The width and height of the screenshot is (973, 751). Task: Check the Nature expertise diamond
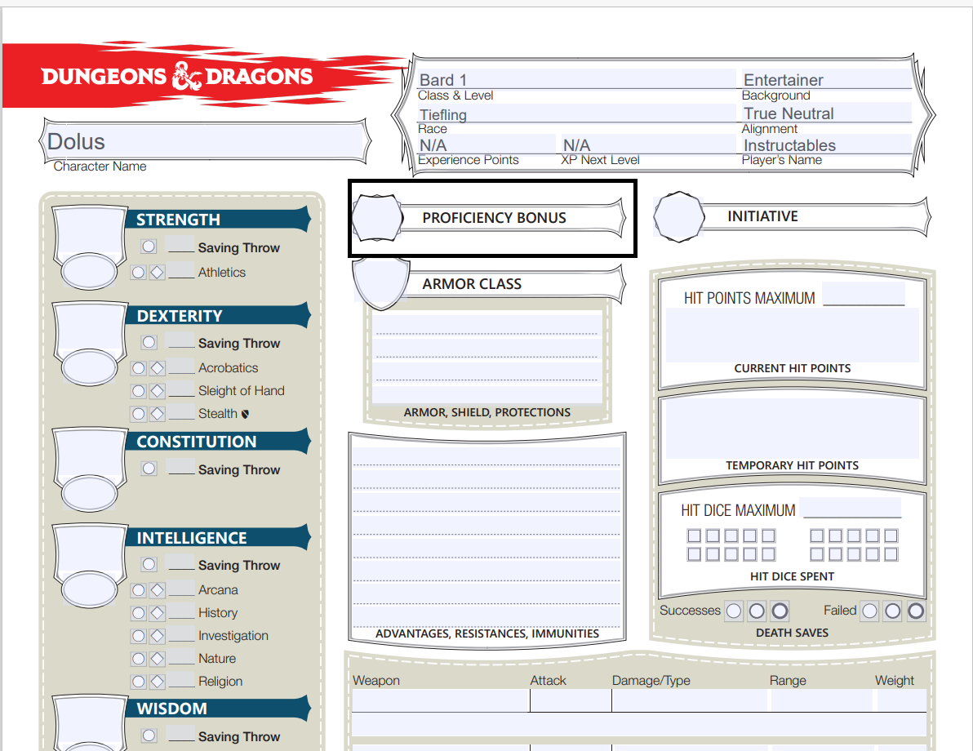coord(158,659)
